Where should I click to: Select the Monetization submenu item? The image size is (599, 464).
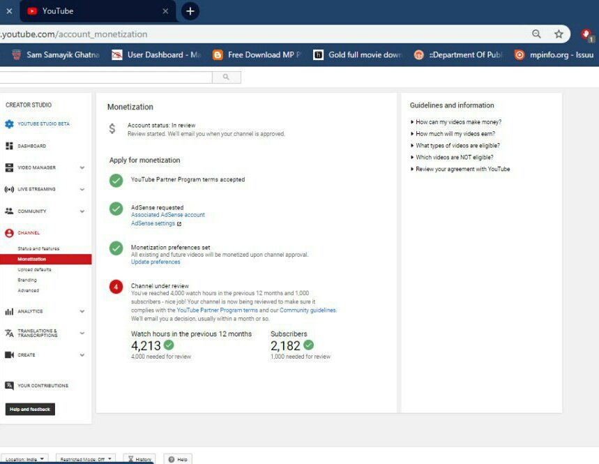46,259
